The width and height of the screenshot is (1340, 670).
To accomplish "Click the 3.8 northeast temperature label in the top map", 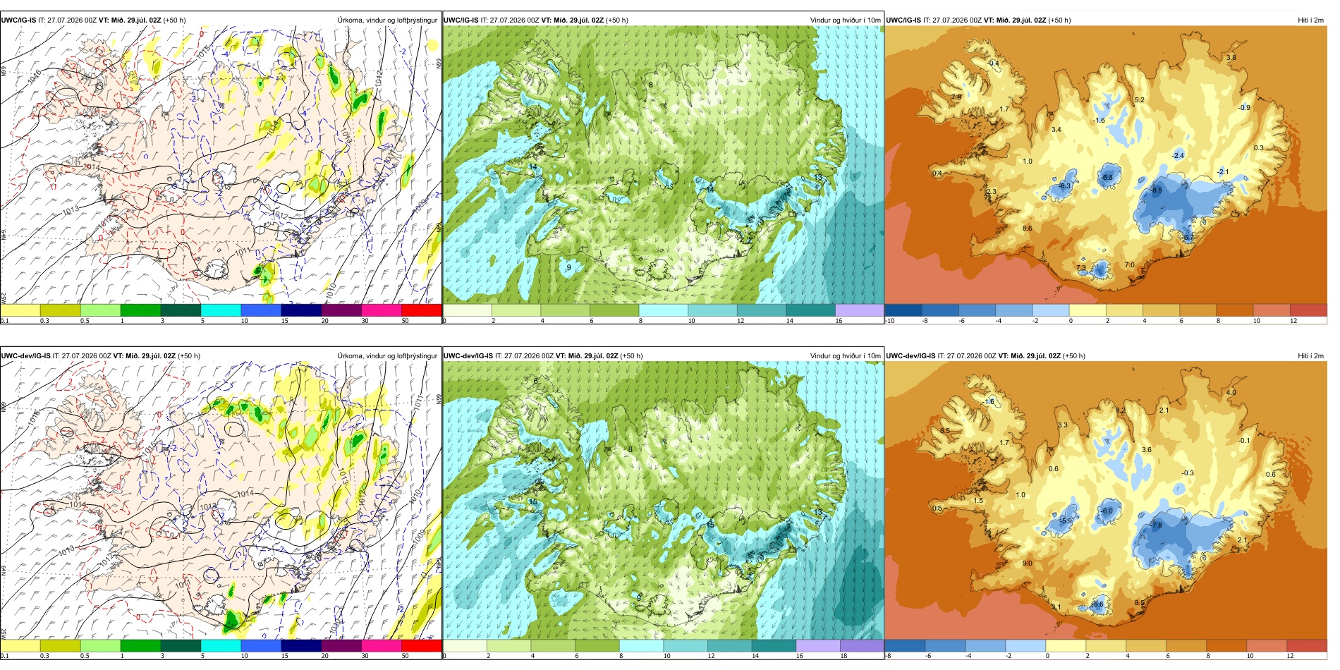I will 1231,58.
